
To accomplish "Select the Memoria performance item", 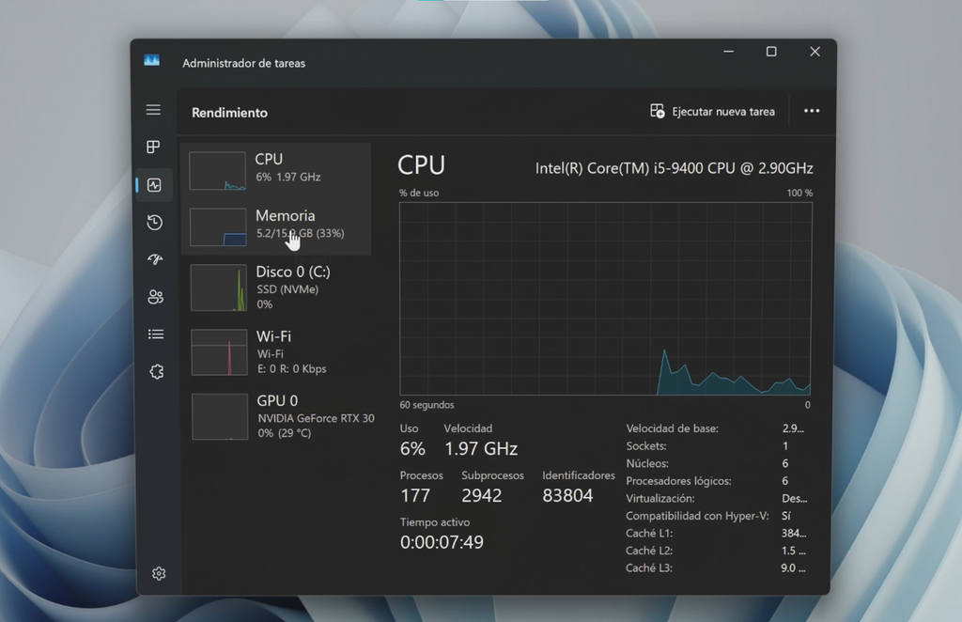I will [x=276, y=227].
